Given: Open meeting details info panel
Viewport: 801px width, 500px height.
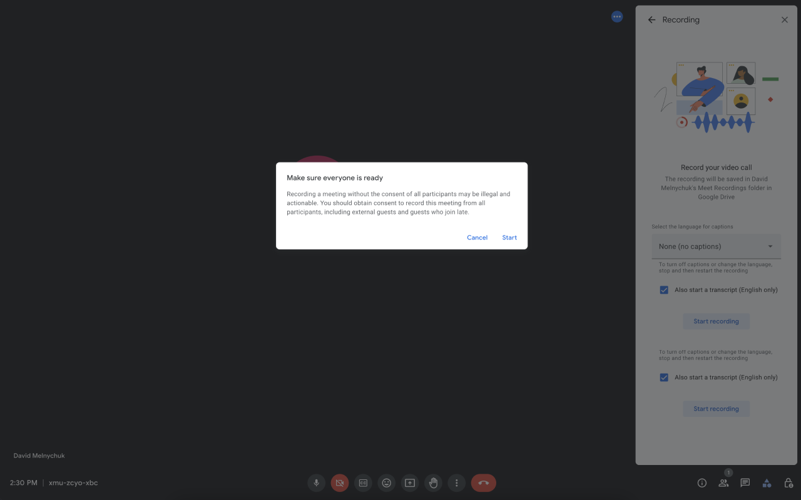Looking at the screenshot, I should coord(702,482).
